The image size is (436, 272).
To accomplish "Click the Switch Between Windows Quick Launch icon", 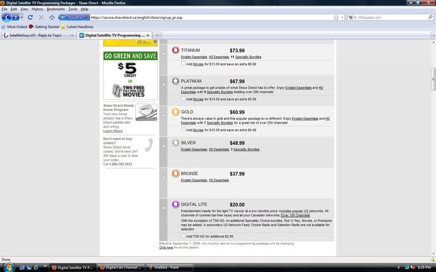I will click(29, 267).
